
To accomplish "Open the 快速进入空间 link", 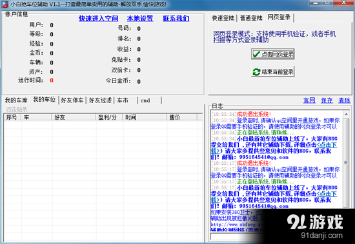I will pyautogui.click(x=99, y=18).
